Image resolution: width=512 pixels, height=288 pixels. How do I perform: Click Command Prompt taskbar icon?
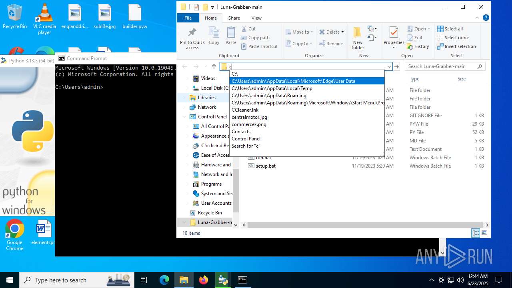point(242,280)
